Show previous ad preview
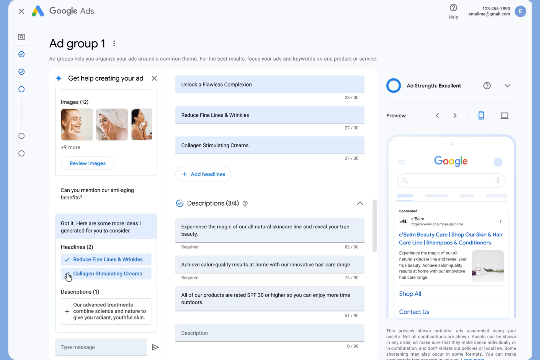 437,116
